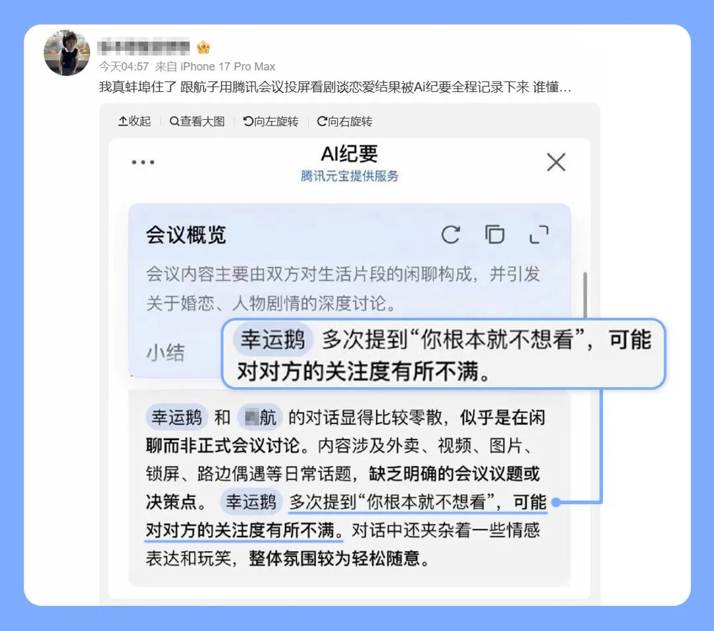The image size is (714, 631).
Task: Regenerate the meeting overview with refresh icon
Action: point(450,235)
